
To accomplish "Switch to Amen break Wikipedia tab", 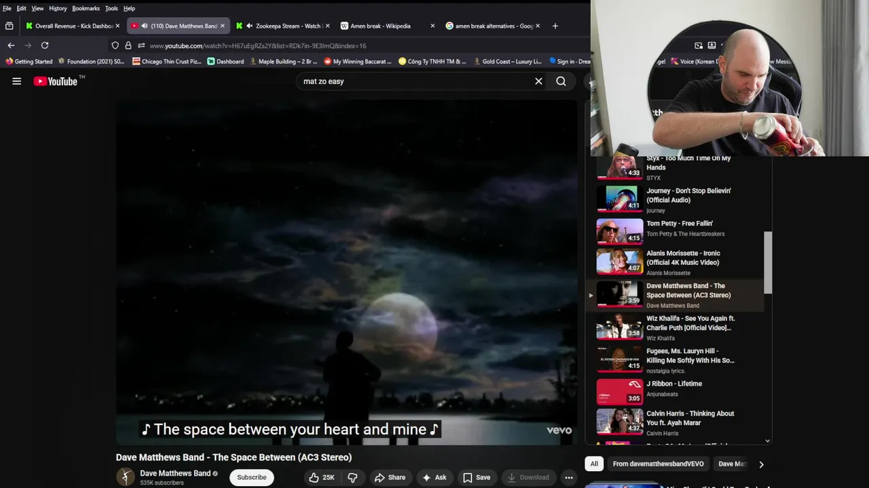I will click(387, 26).
